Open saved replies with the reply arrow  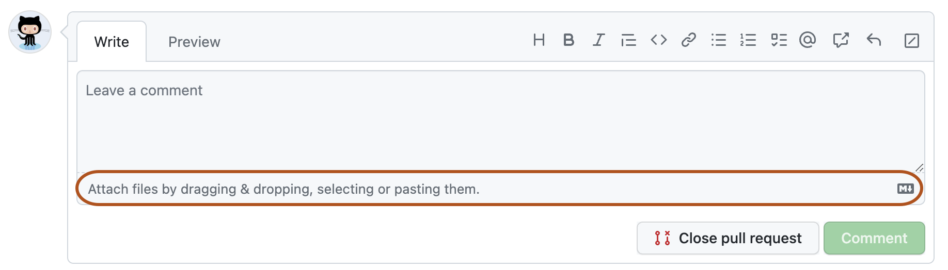click(x=874, y=40)
